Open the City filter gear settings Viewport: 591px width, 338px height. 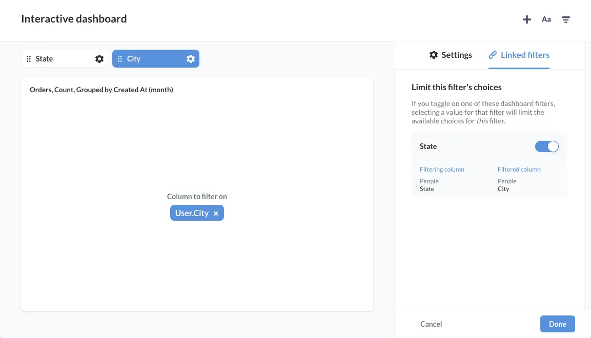[191, 59]
